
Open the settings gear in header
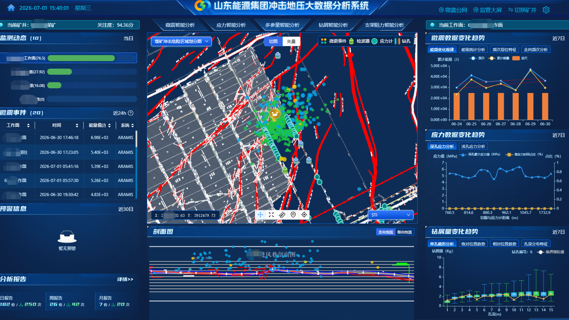pos(546,10)
